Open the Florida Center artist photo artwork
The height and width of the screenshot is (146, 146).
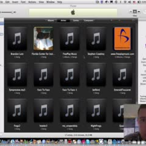(x=44, y=39)
